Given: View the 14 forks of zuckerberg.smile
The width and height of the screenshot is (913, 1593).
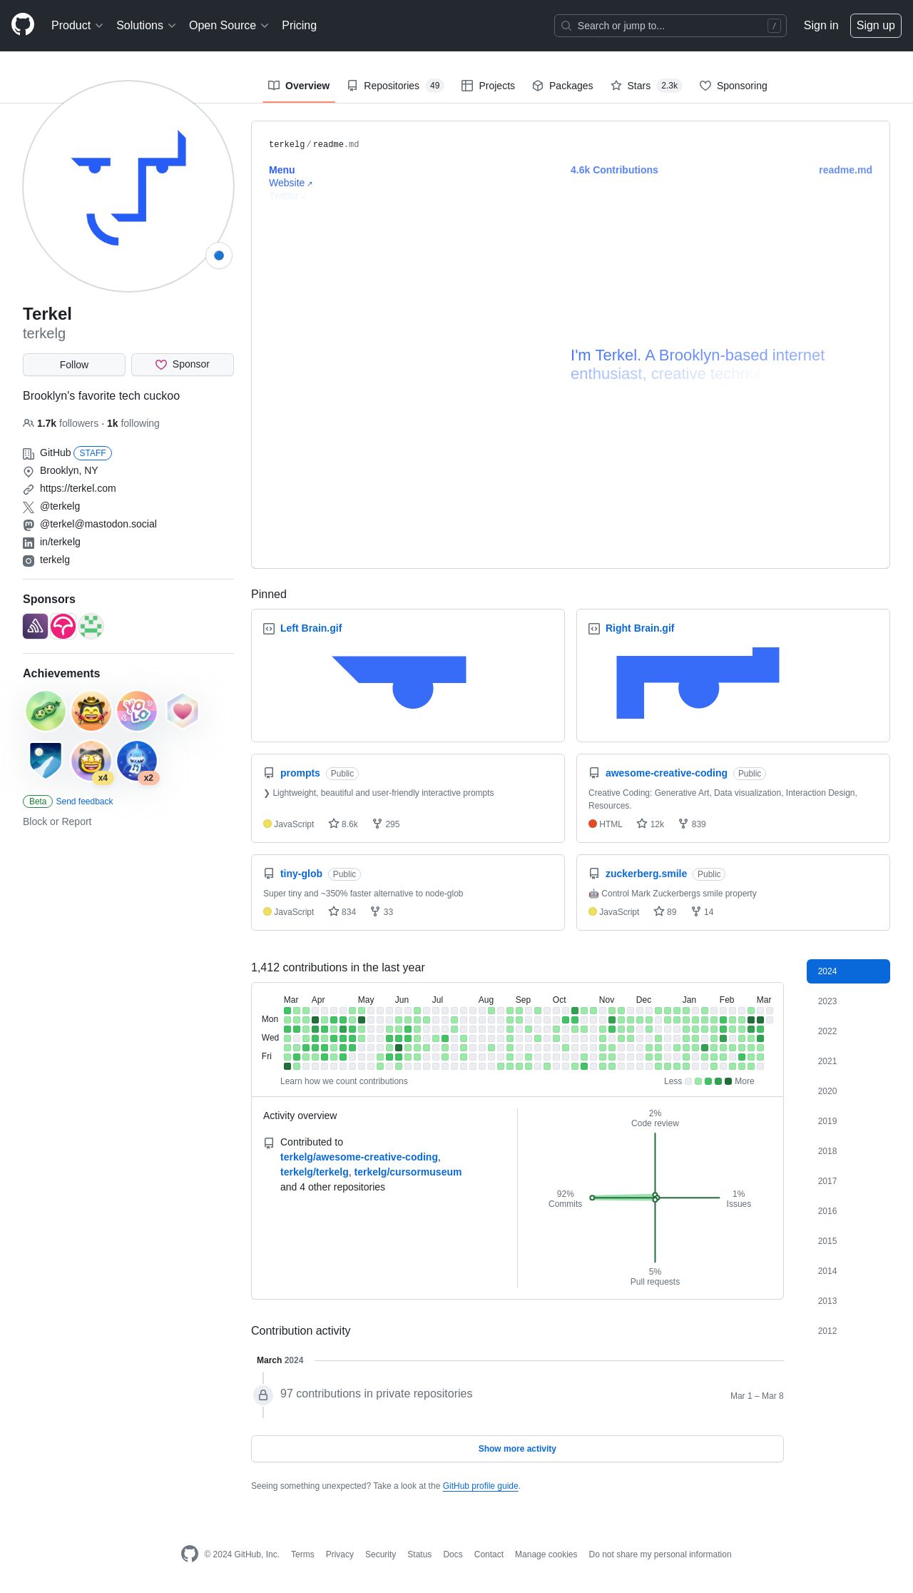Looking at the screenshot, I should tap(703, 911).
